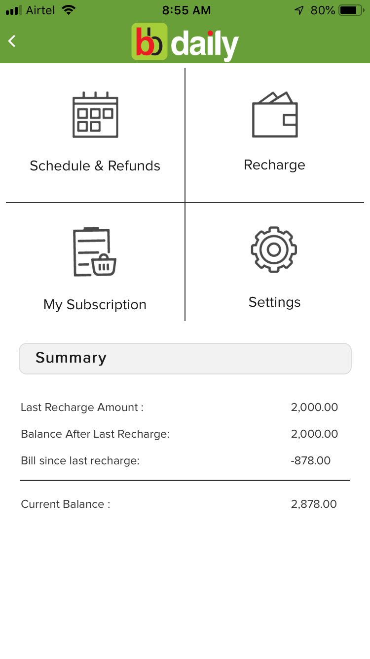
Task: Tap the cellular signal bars icon
Action: pyautogui.click(x=14, y=10)
